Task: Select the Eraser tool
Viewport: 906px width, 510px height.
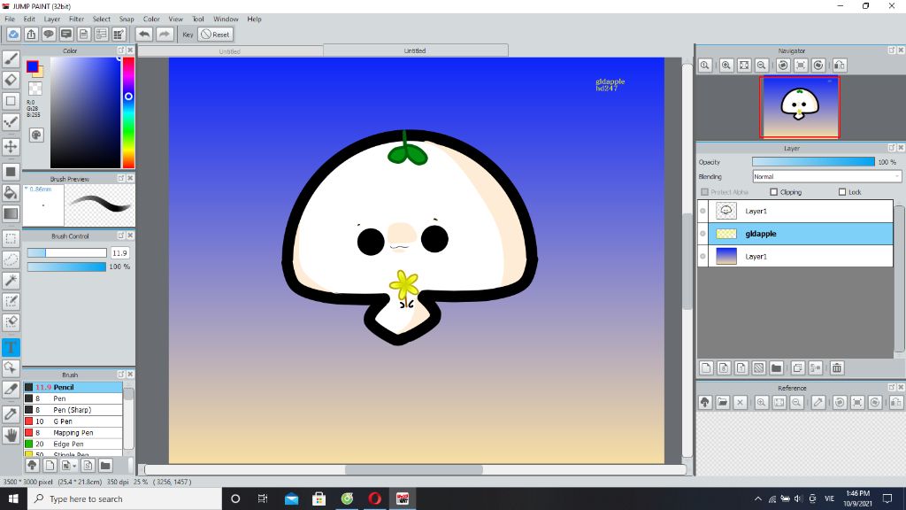Action: pyautogui.click(x=11, y=80)
